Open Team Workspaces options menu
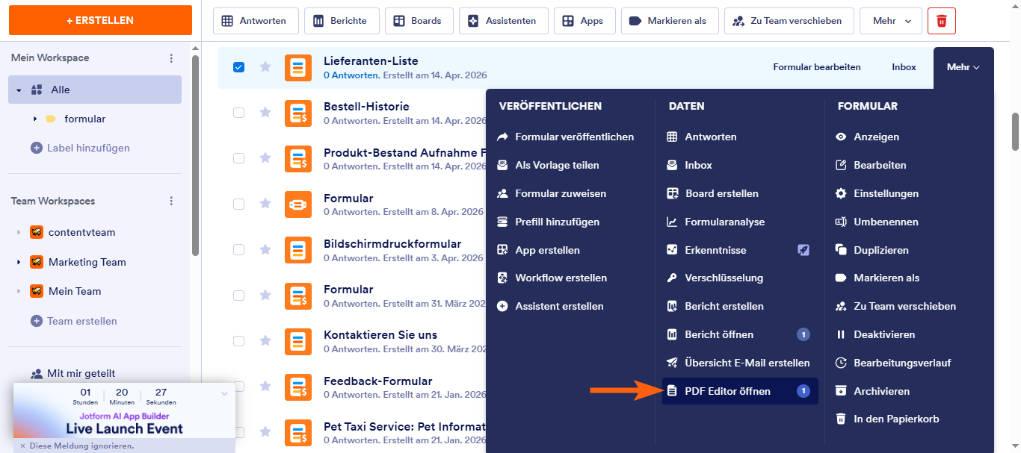The height and width of the screenshot is (453, 1021). coord(171,201)
